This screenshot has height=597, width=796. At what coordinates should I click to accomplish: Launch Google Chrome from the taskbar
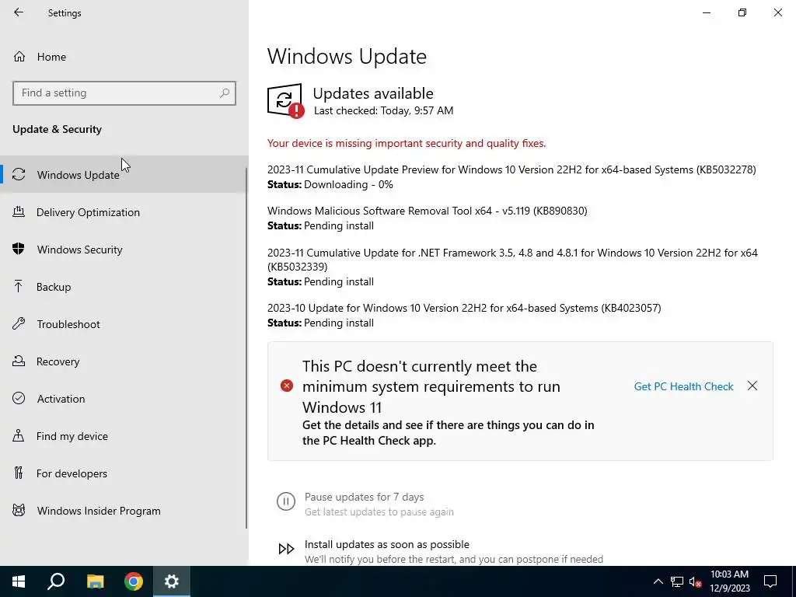[x=134, y=581]
